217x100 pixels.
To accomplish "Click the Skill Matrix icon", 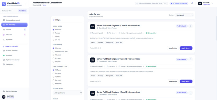I will 4,64.
